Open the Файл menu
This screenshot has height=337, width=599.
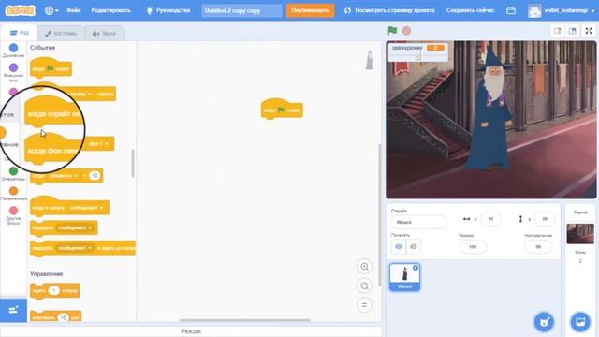(73, 10)
